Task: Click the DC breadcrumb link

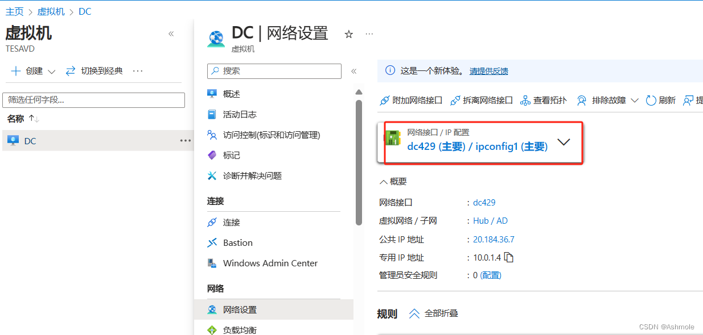Action: (x=85, y=11)
